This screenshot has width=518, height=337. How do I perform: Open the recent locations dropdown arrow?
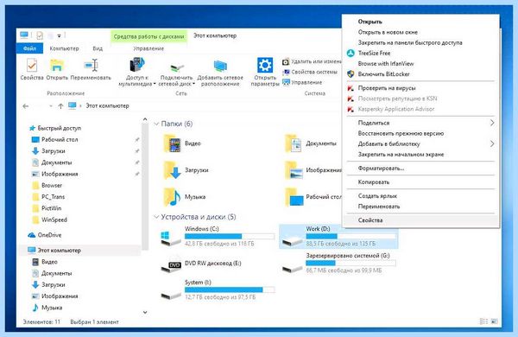coord(51,106)
